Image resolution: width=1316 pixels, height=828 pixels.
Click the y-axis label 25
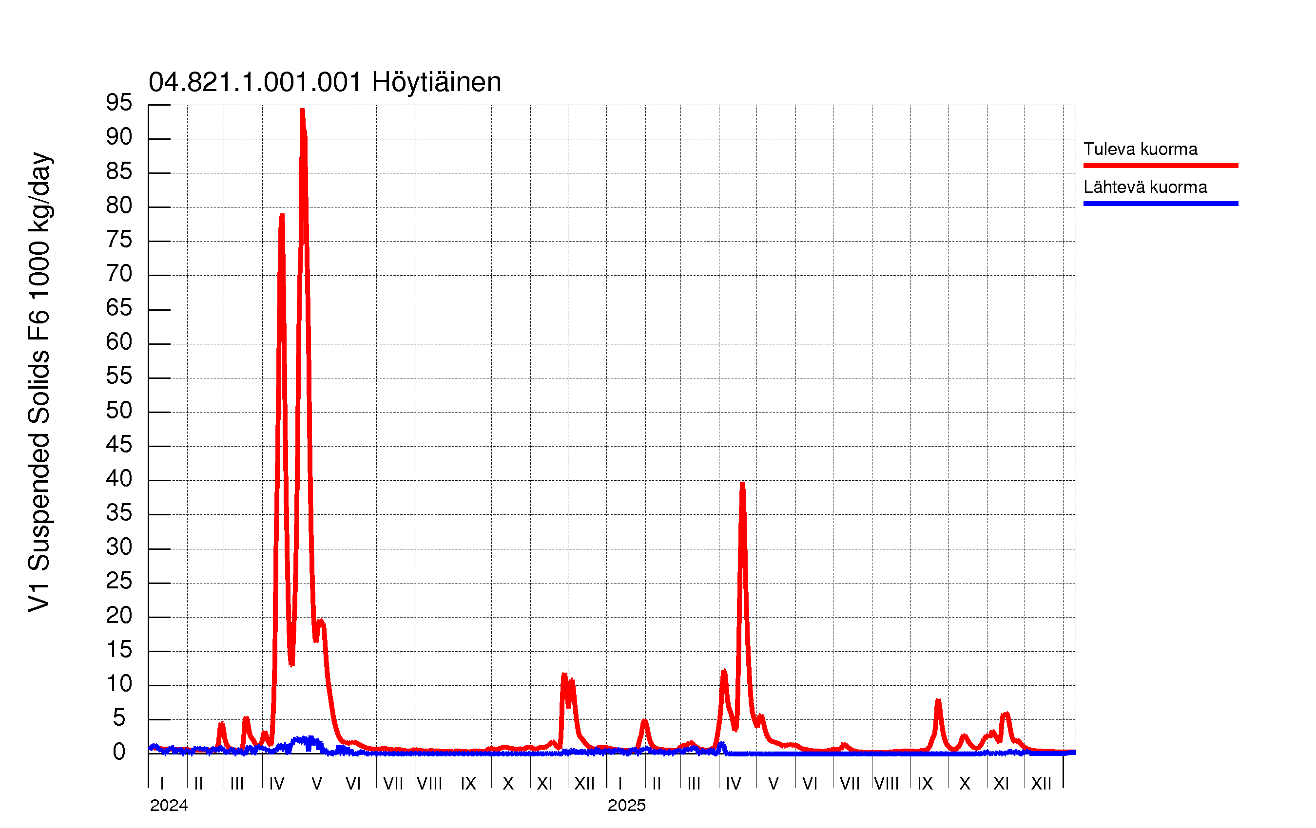[x=119, y=581]
